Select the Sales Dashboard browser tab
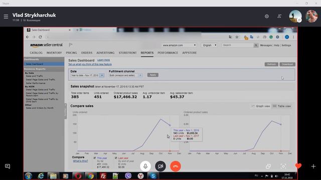321x180 pixels. click(49, 30)
